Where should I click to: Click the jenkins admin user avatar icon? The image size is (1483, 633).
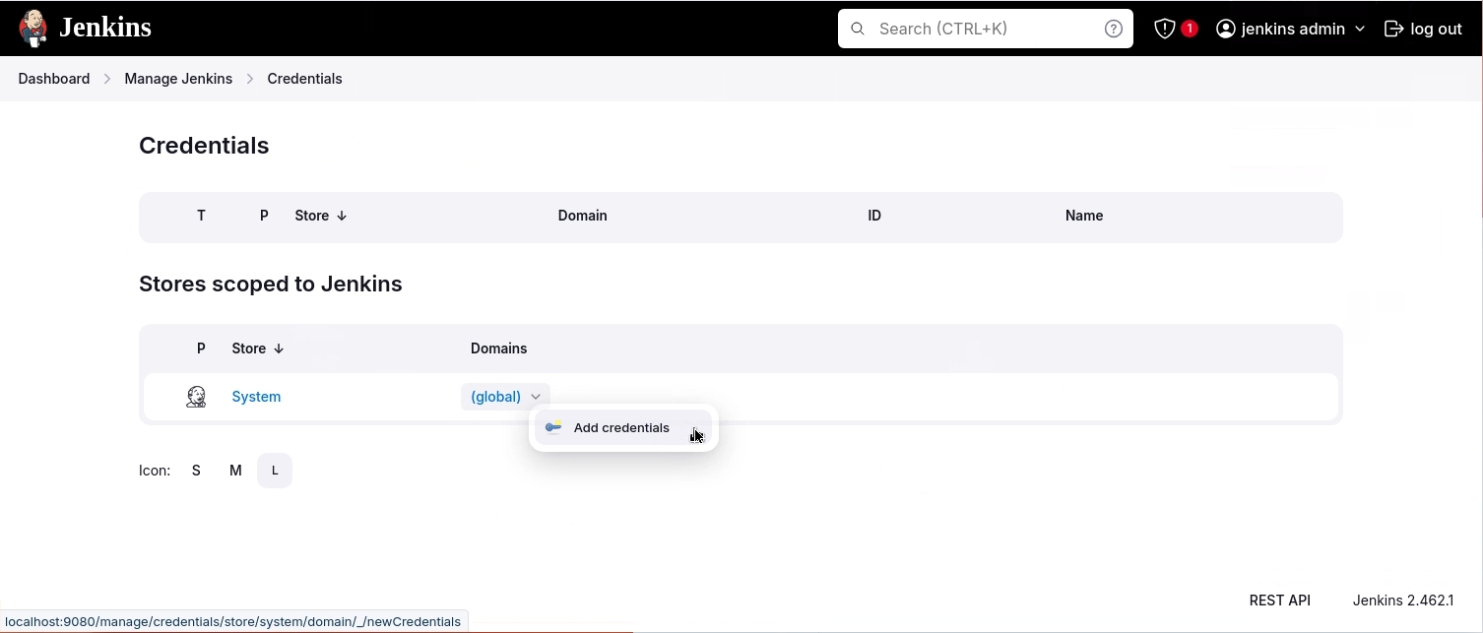(x=1226, y=29)
